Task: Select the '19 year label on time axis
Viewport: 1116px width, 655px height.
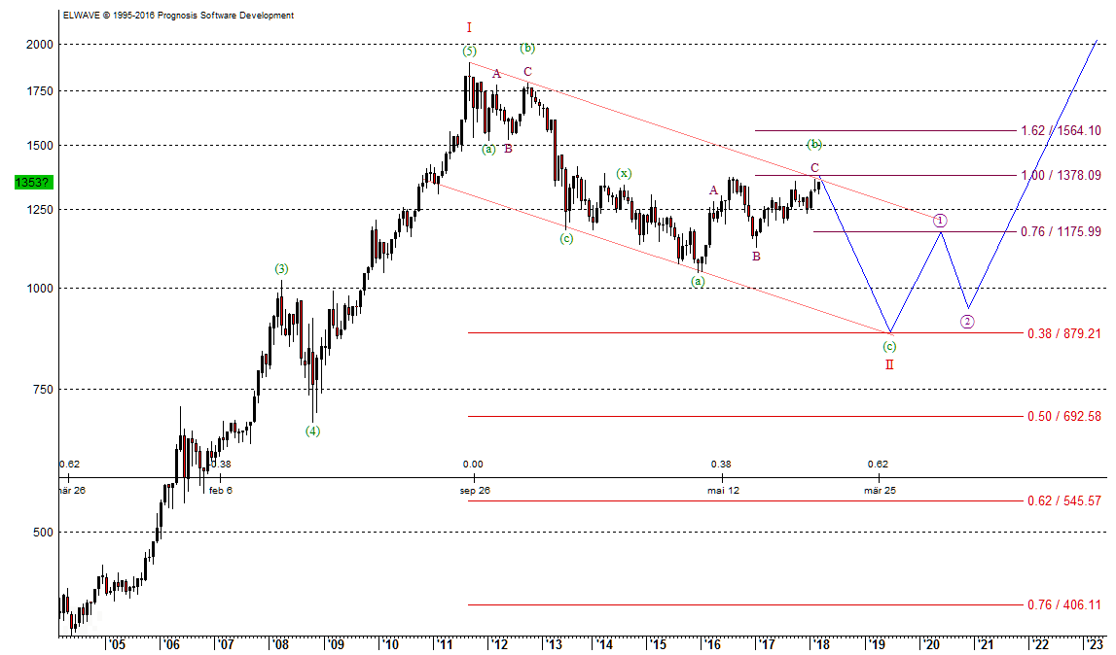Action: click(x=875, y=644)
